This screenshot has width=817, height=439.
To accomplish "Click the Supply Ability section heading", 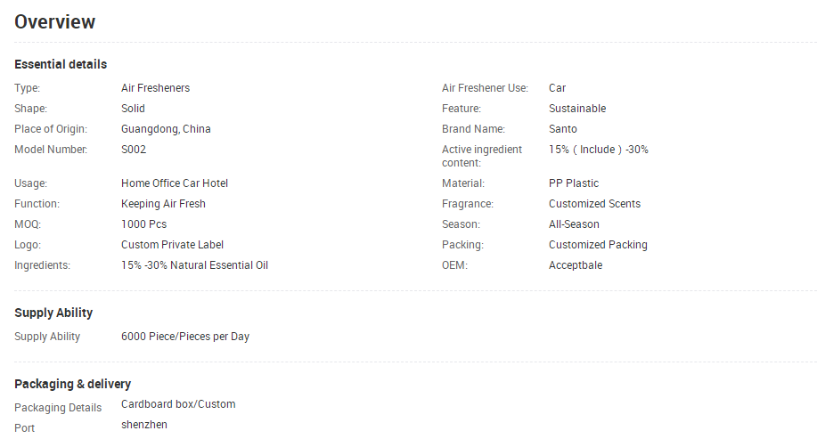I will (x=53, y=313).
